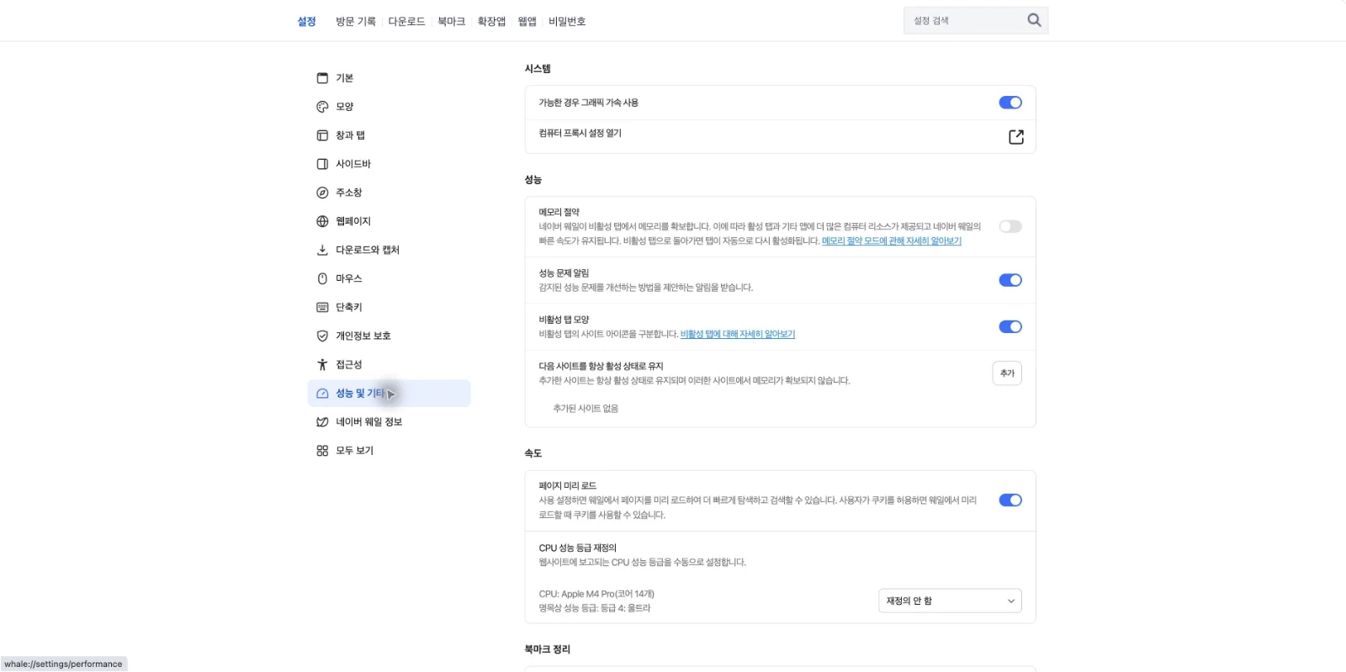The image size is (1346, 672).
Task: Enable the 메모리 절약 switch
Action: click(x=1010, y=226)
